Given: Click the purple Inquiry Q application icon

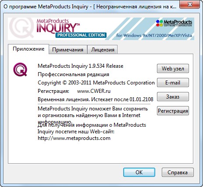Looking at the screenshot, I should [x=20, y=70].
